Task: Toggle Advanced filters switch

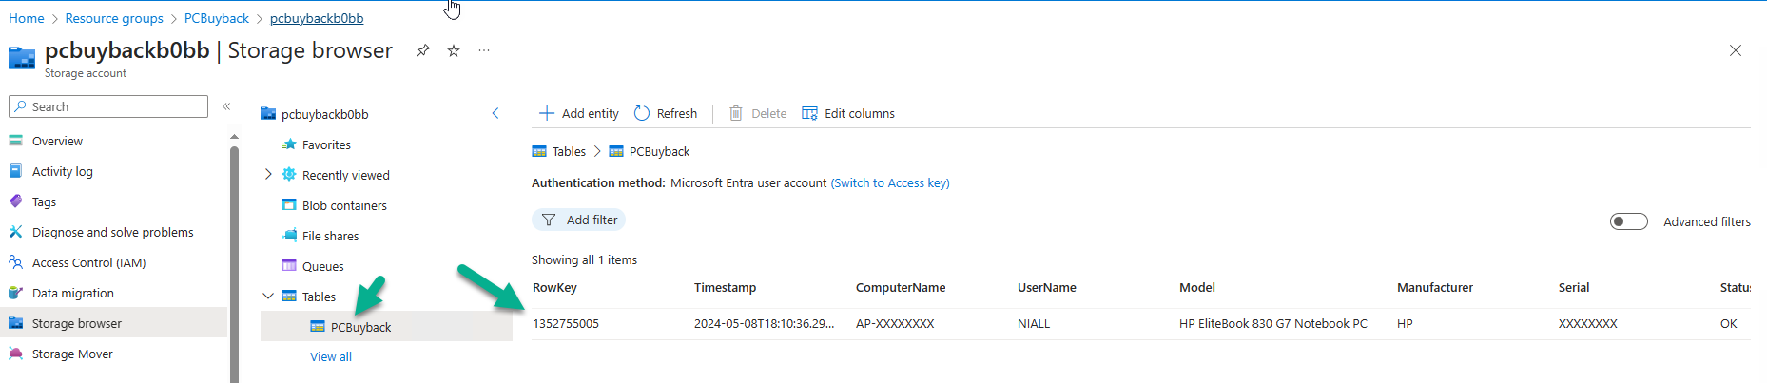Action: click(1628, 221)
